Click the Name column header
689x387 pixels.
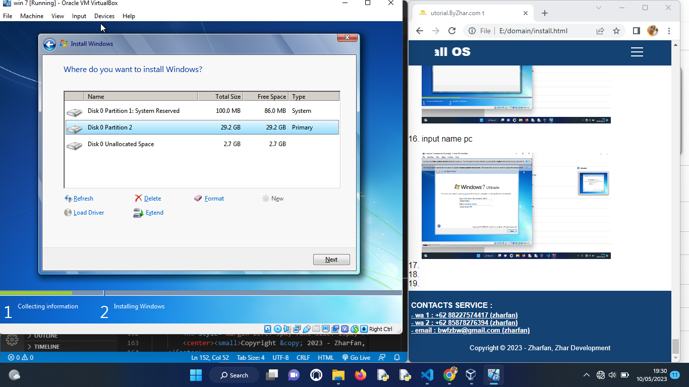click(141, 96)
